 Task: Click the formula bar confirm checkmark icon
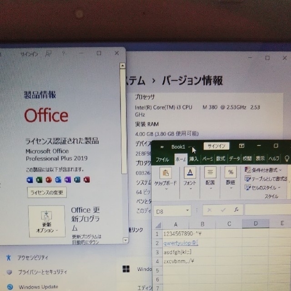coord(223,210)
